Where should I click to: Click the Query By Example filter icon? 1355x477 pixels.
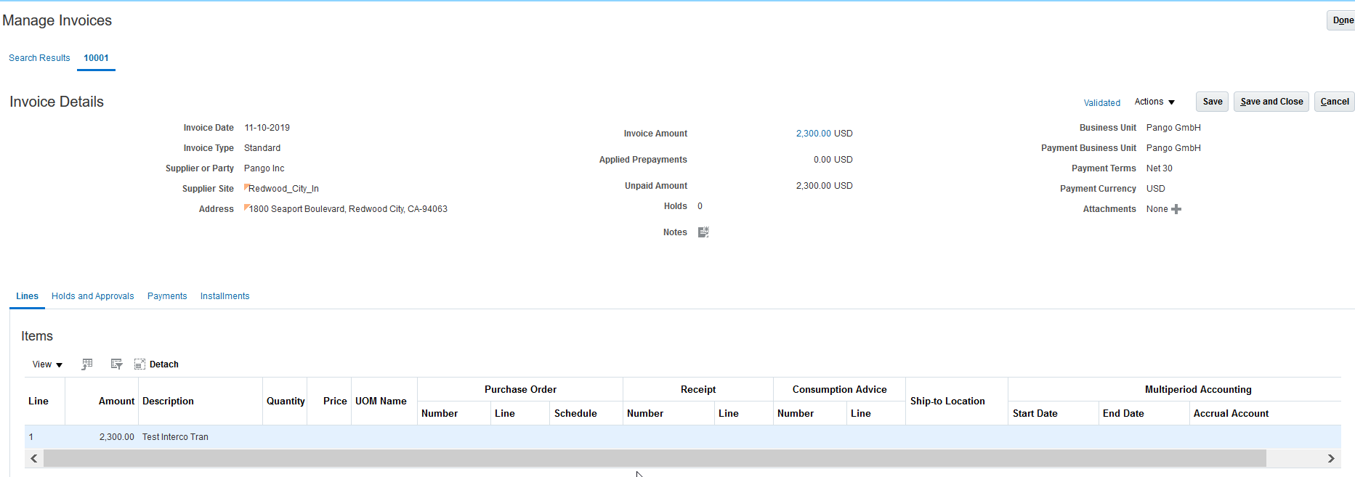116,364
